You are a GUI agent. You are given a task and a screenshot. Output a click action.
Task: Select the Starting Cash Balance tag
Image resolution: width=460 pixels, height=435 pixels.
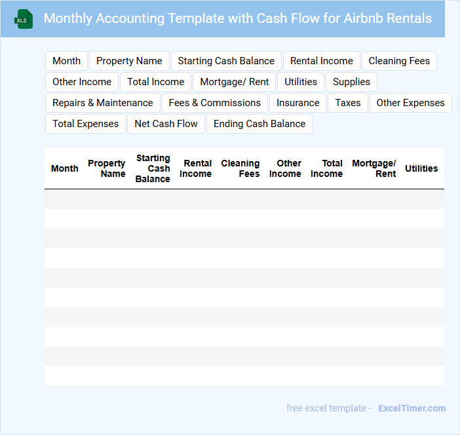pyautogui.click(x=226, y=61)
